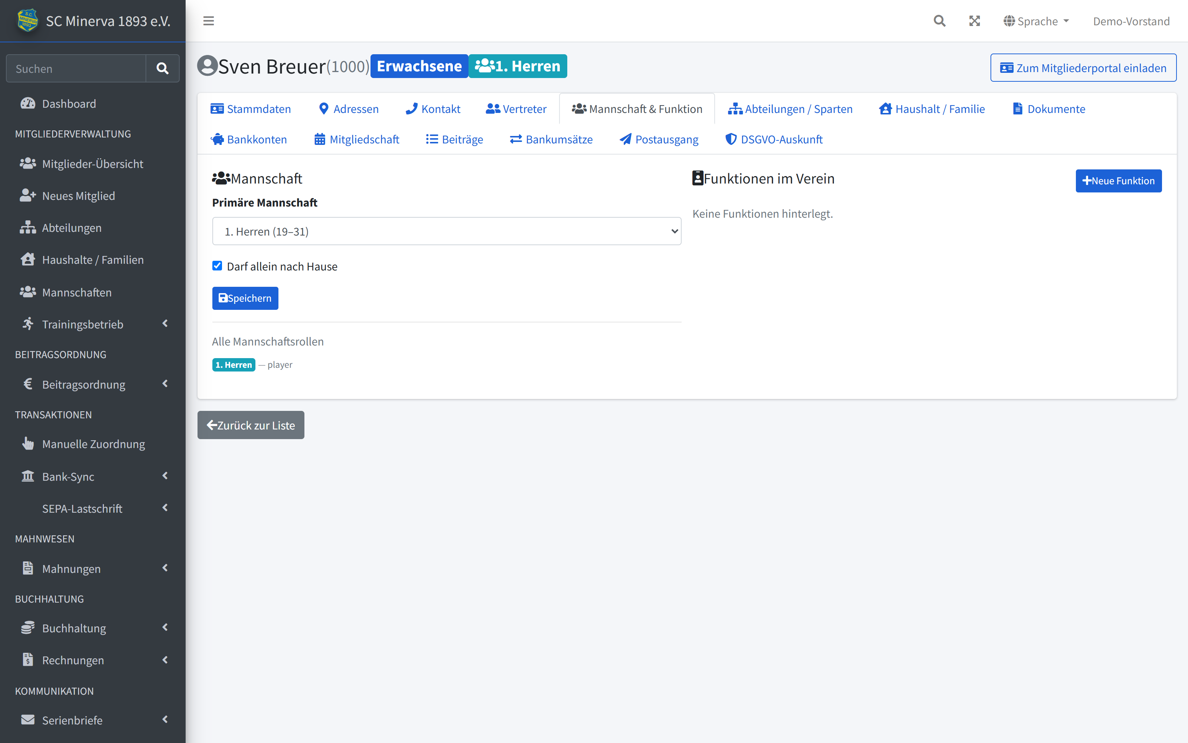Viewport: 1188px width, 743px height.
Task: Switch to the Stammdaten tab
Action: point(251,108)
